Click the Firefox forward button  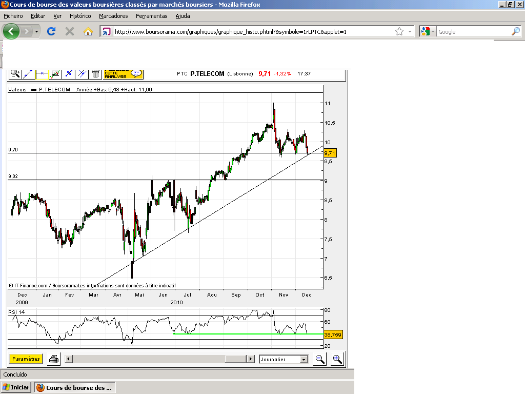pos(27,31)
